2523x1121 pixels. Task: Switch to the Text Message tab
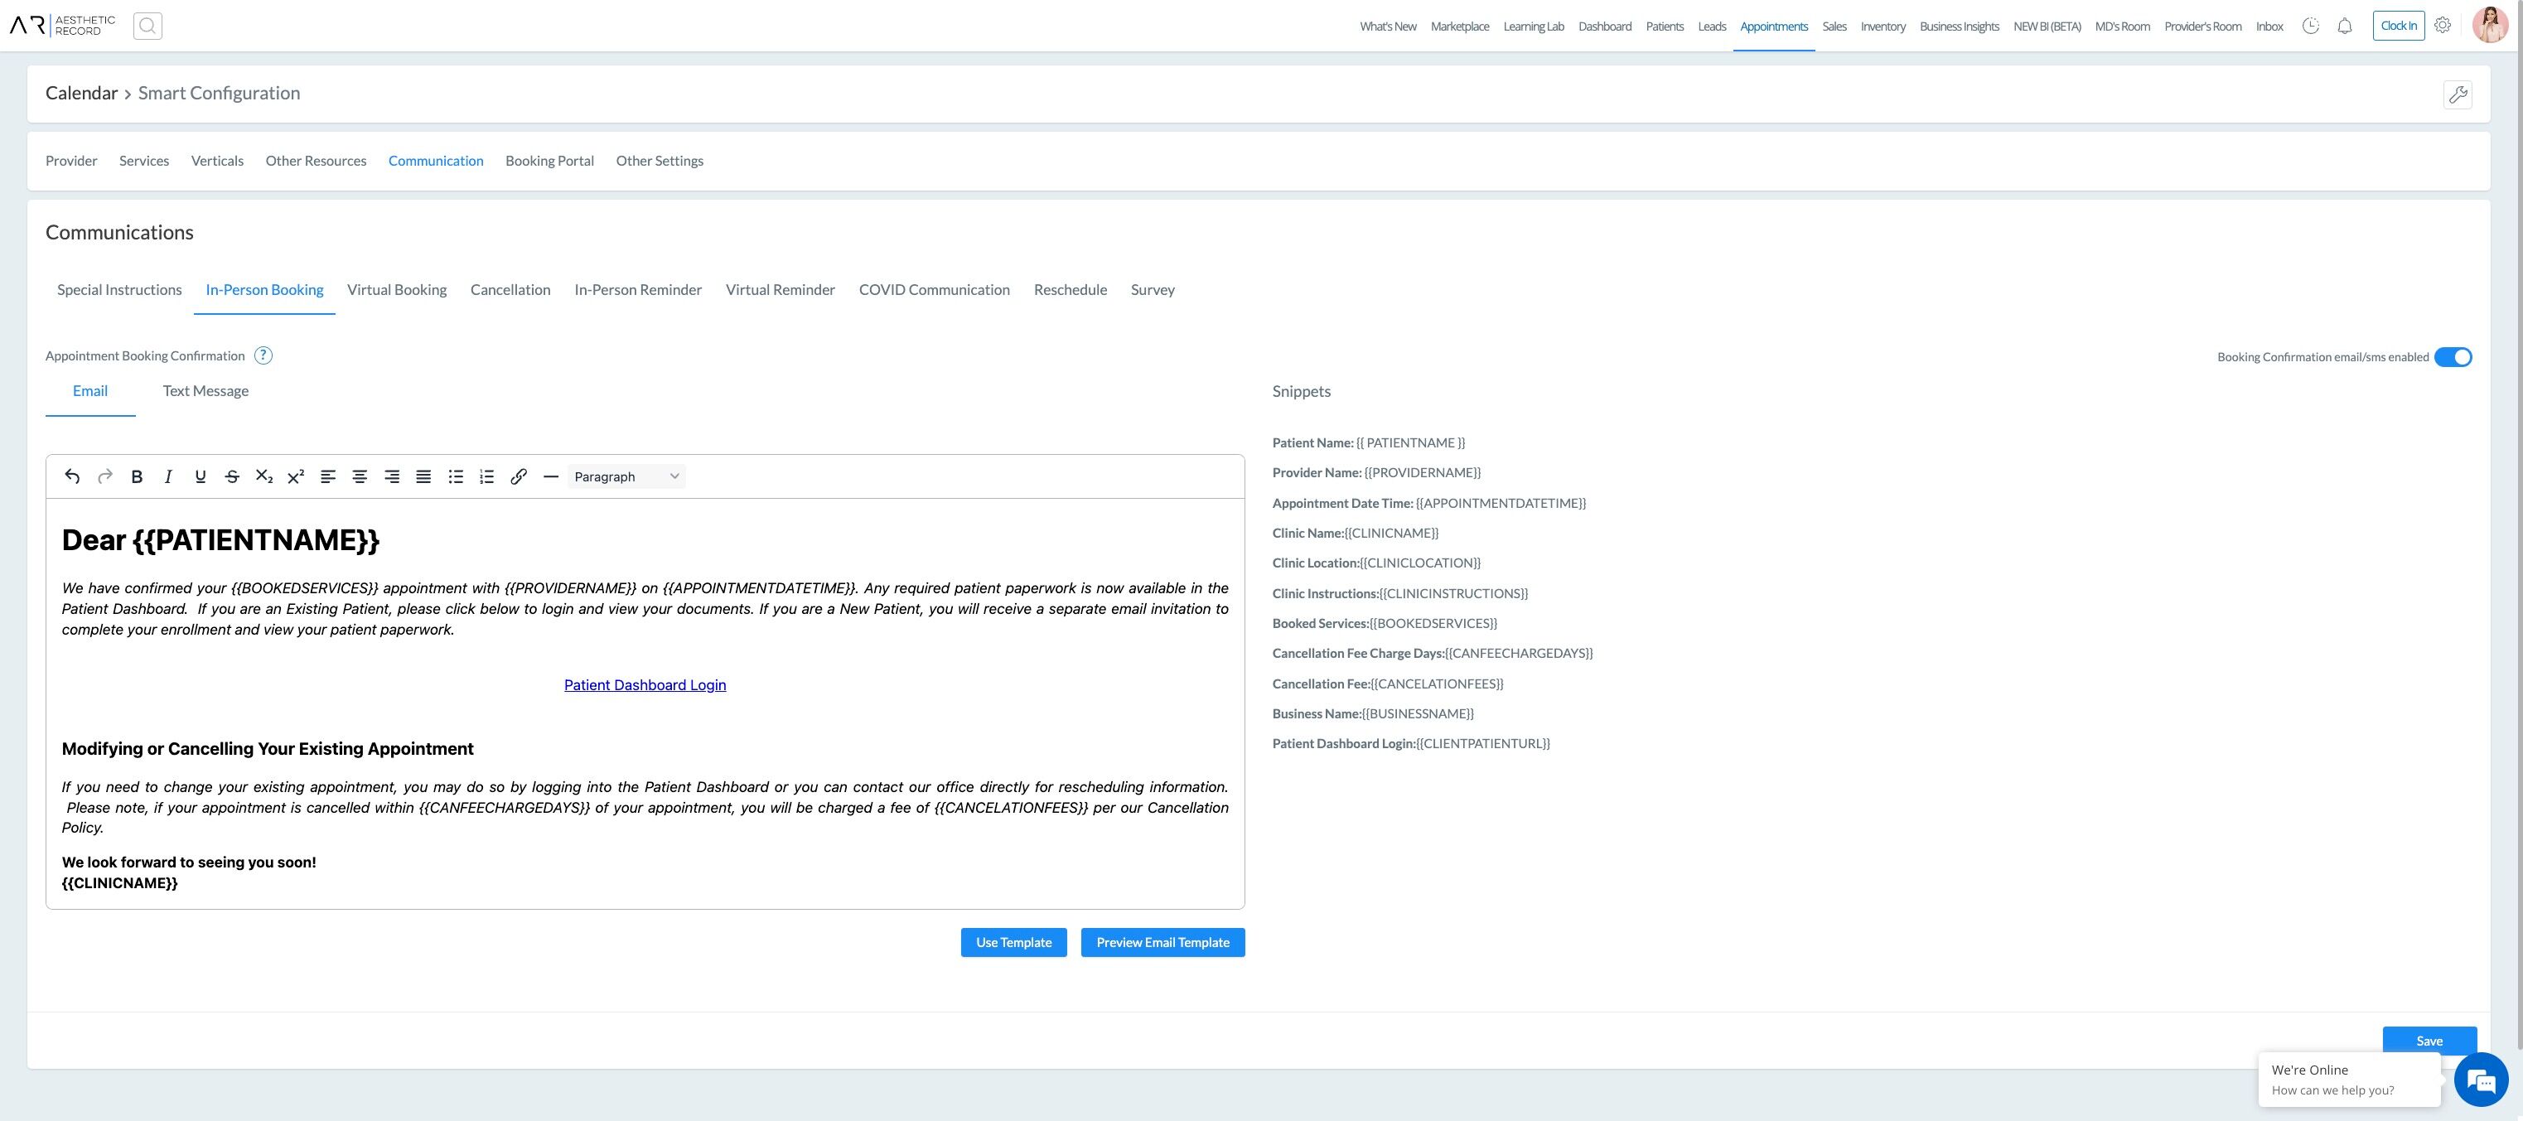click(205, 392)
